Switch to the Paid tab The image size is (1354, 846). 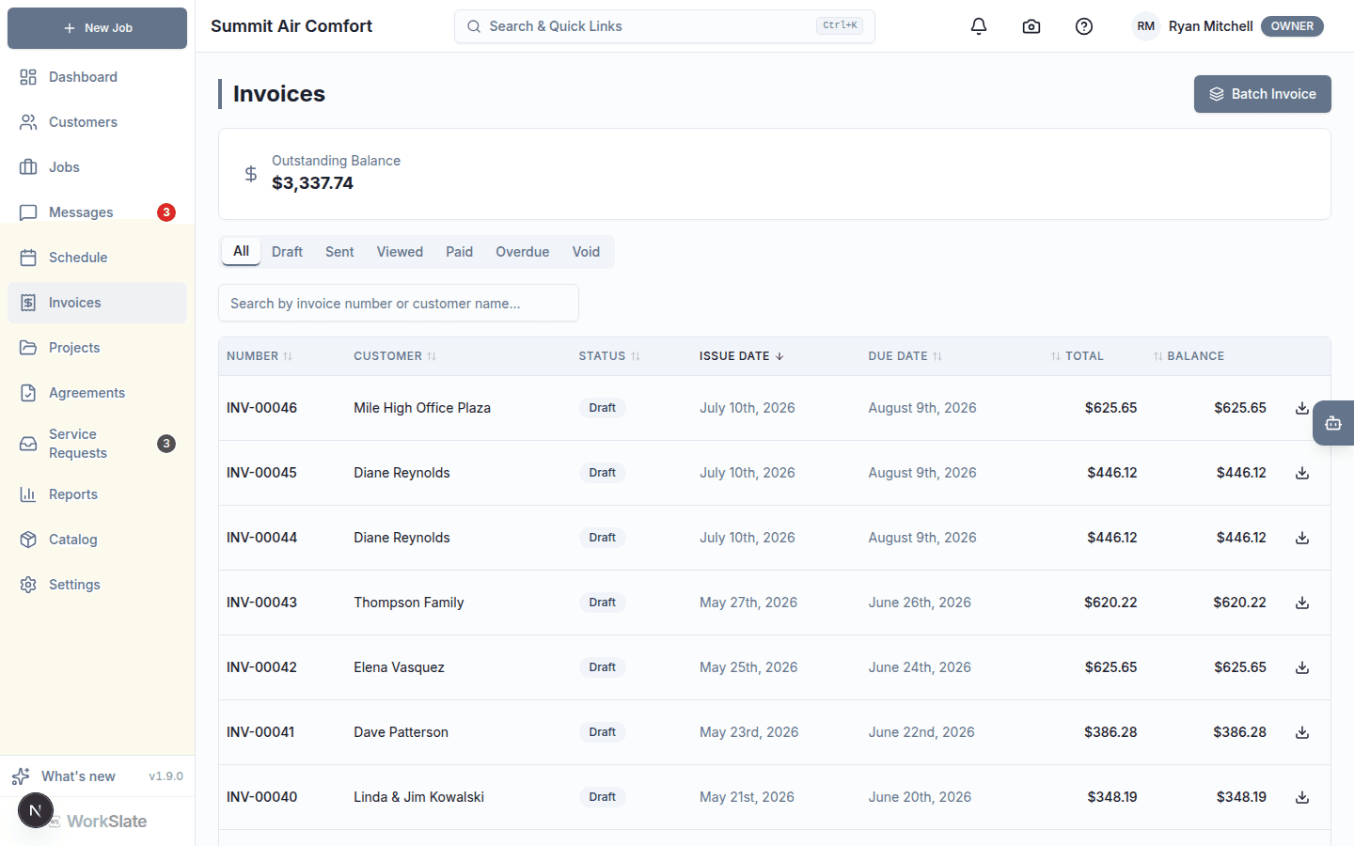coord(459,252)
